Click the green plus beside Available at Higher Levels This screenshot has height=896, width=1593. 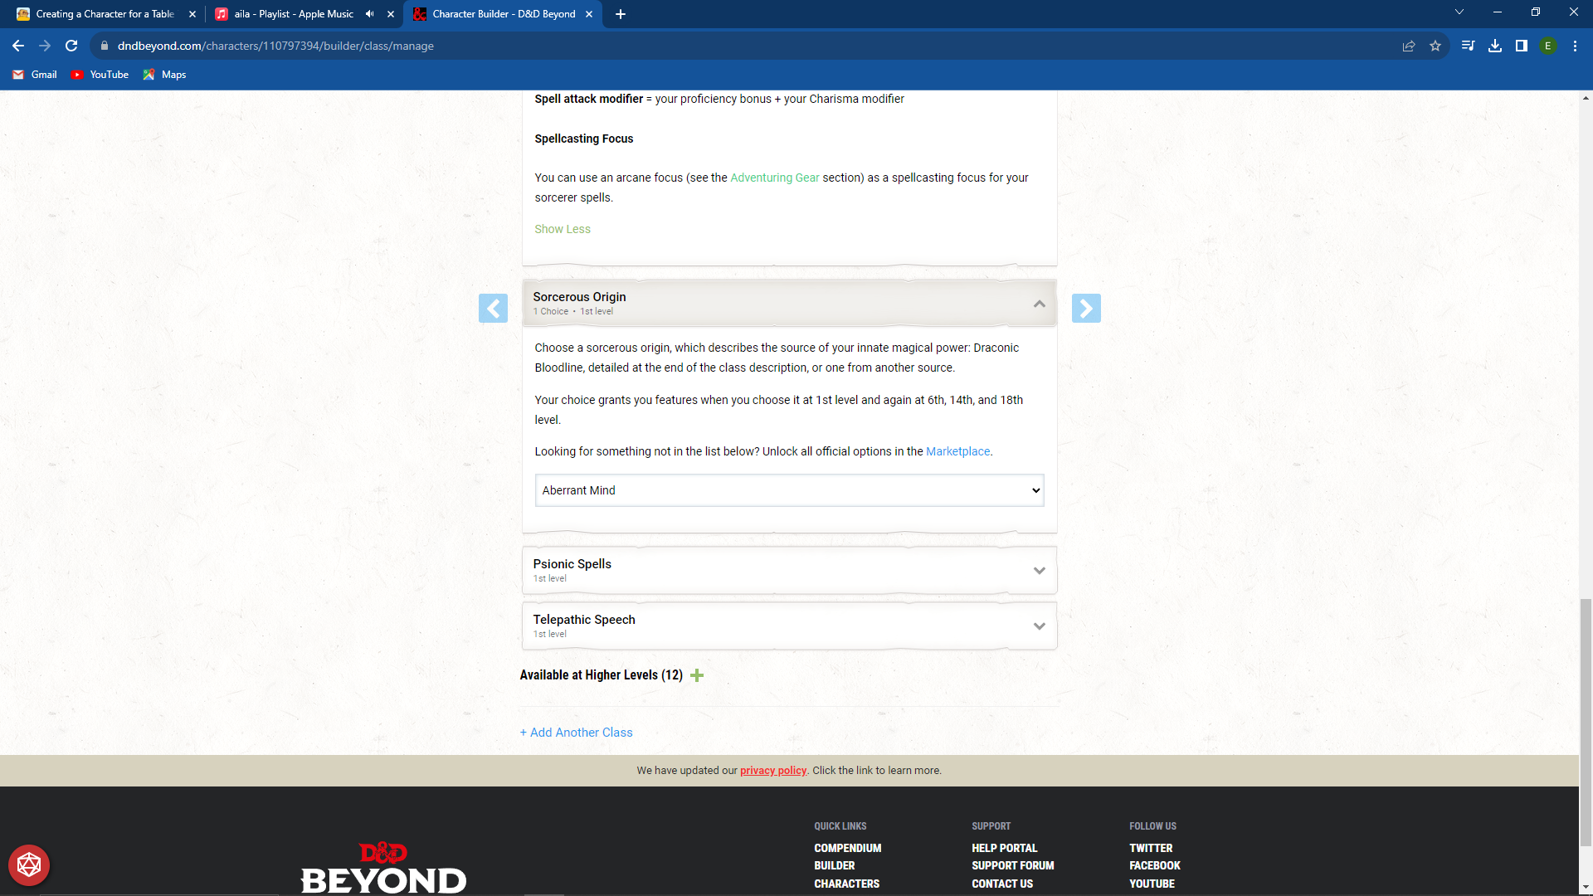tap(697, 675)
